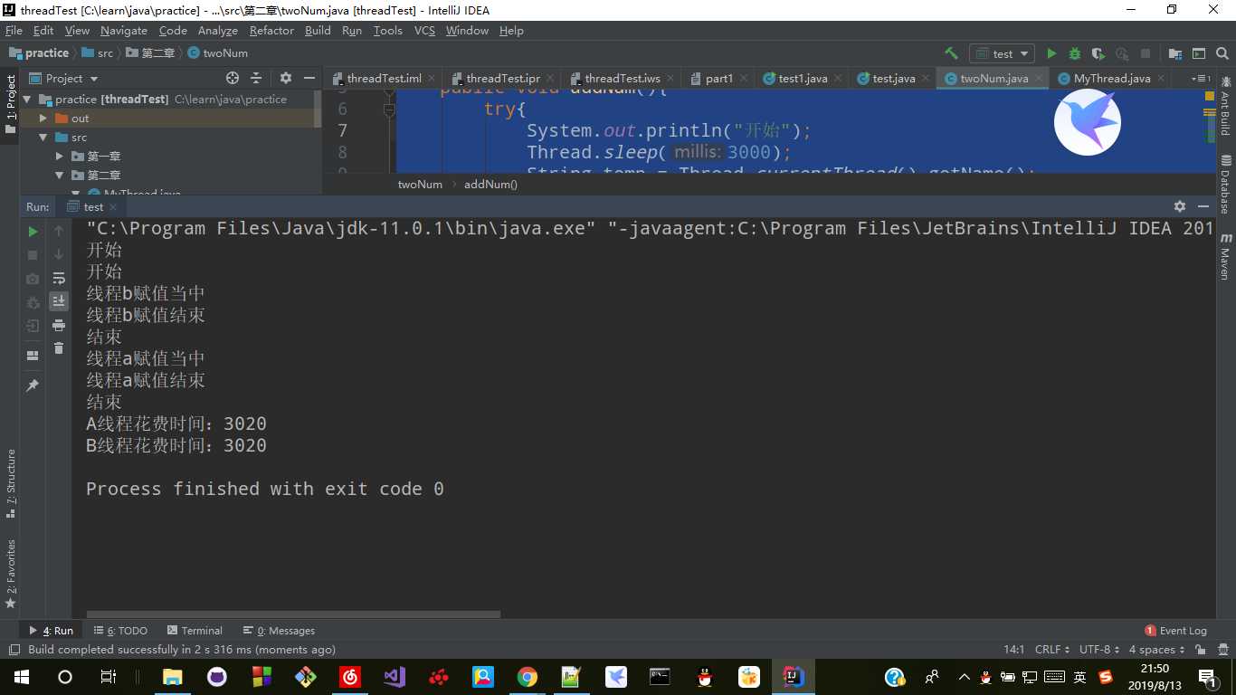Open the Messages tool window

[x=279, y=631]
